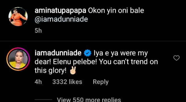Reply to iamadunniade's comment
This screenshot has height=102, width=186.
point(101,82)
